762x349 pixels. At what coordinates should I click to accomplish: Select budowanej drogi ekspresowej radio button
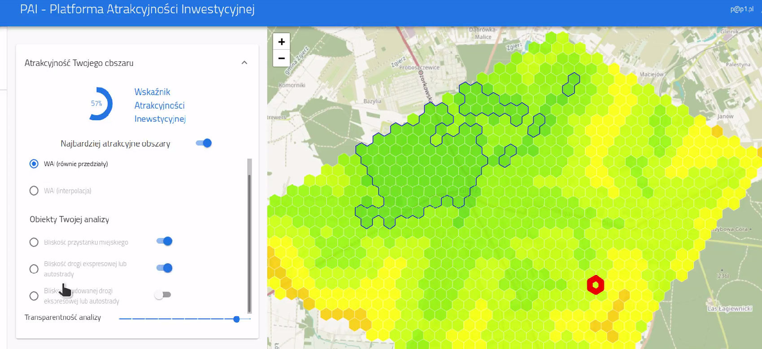[x=34, y=296]
